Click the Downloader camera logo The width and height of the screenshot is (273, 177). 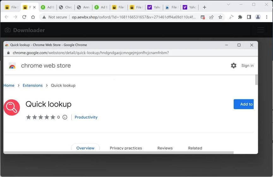(x=8, y=30)
